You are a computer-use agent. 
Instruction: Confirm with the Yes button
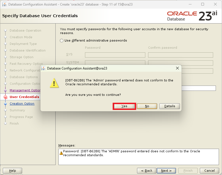(124, 106)
